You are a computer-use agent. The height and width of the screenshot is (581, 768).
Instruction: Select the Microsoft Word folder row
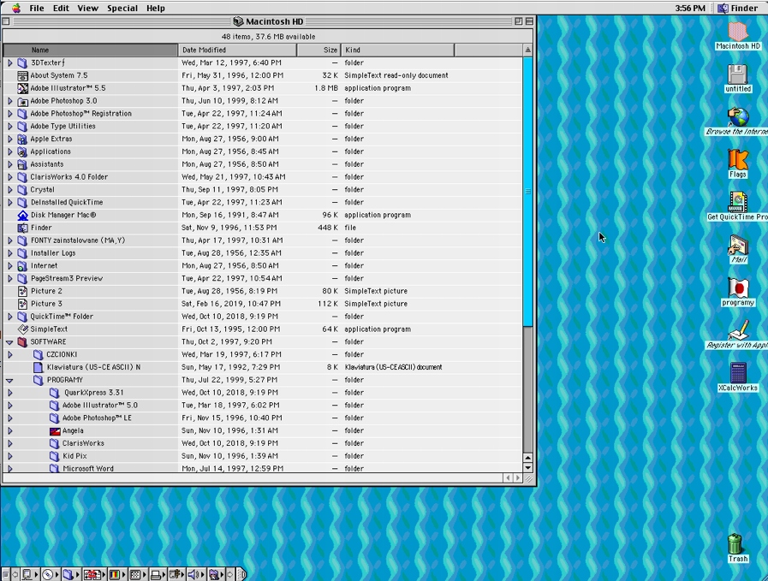click(x=263, y=468)
